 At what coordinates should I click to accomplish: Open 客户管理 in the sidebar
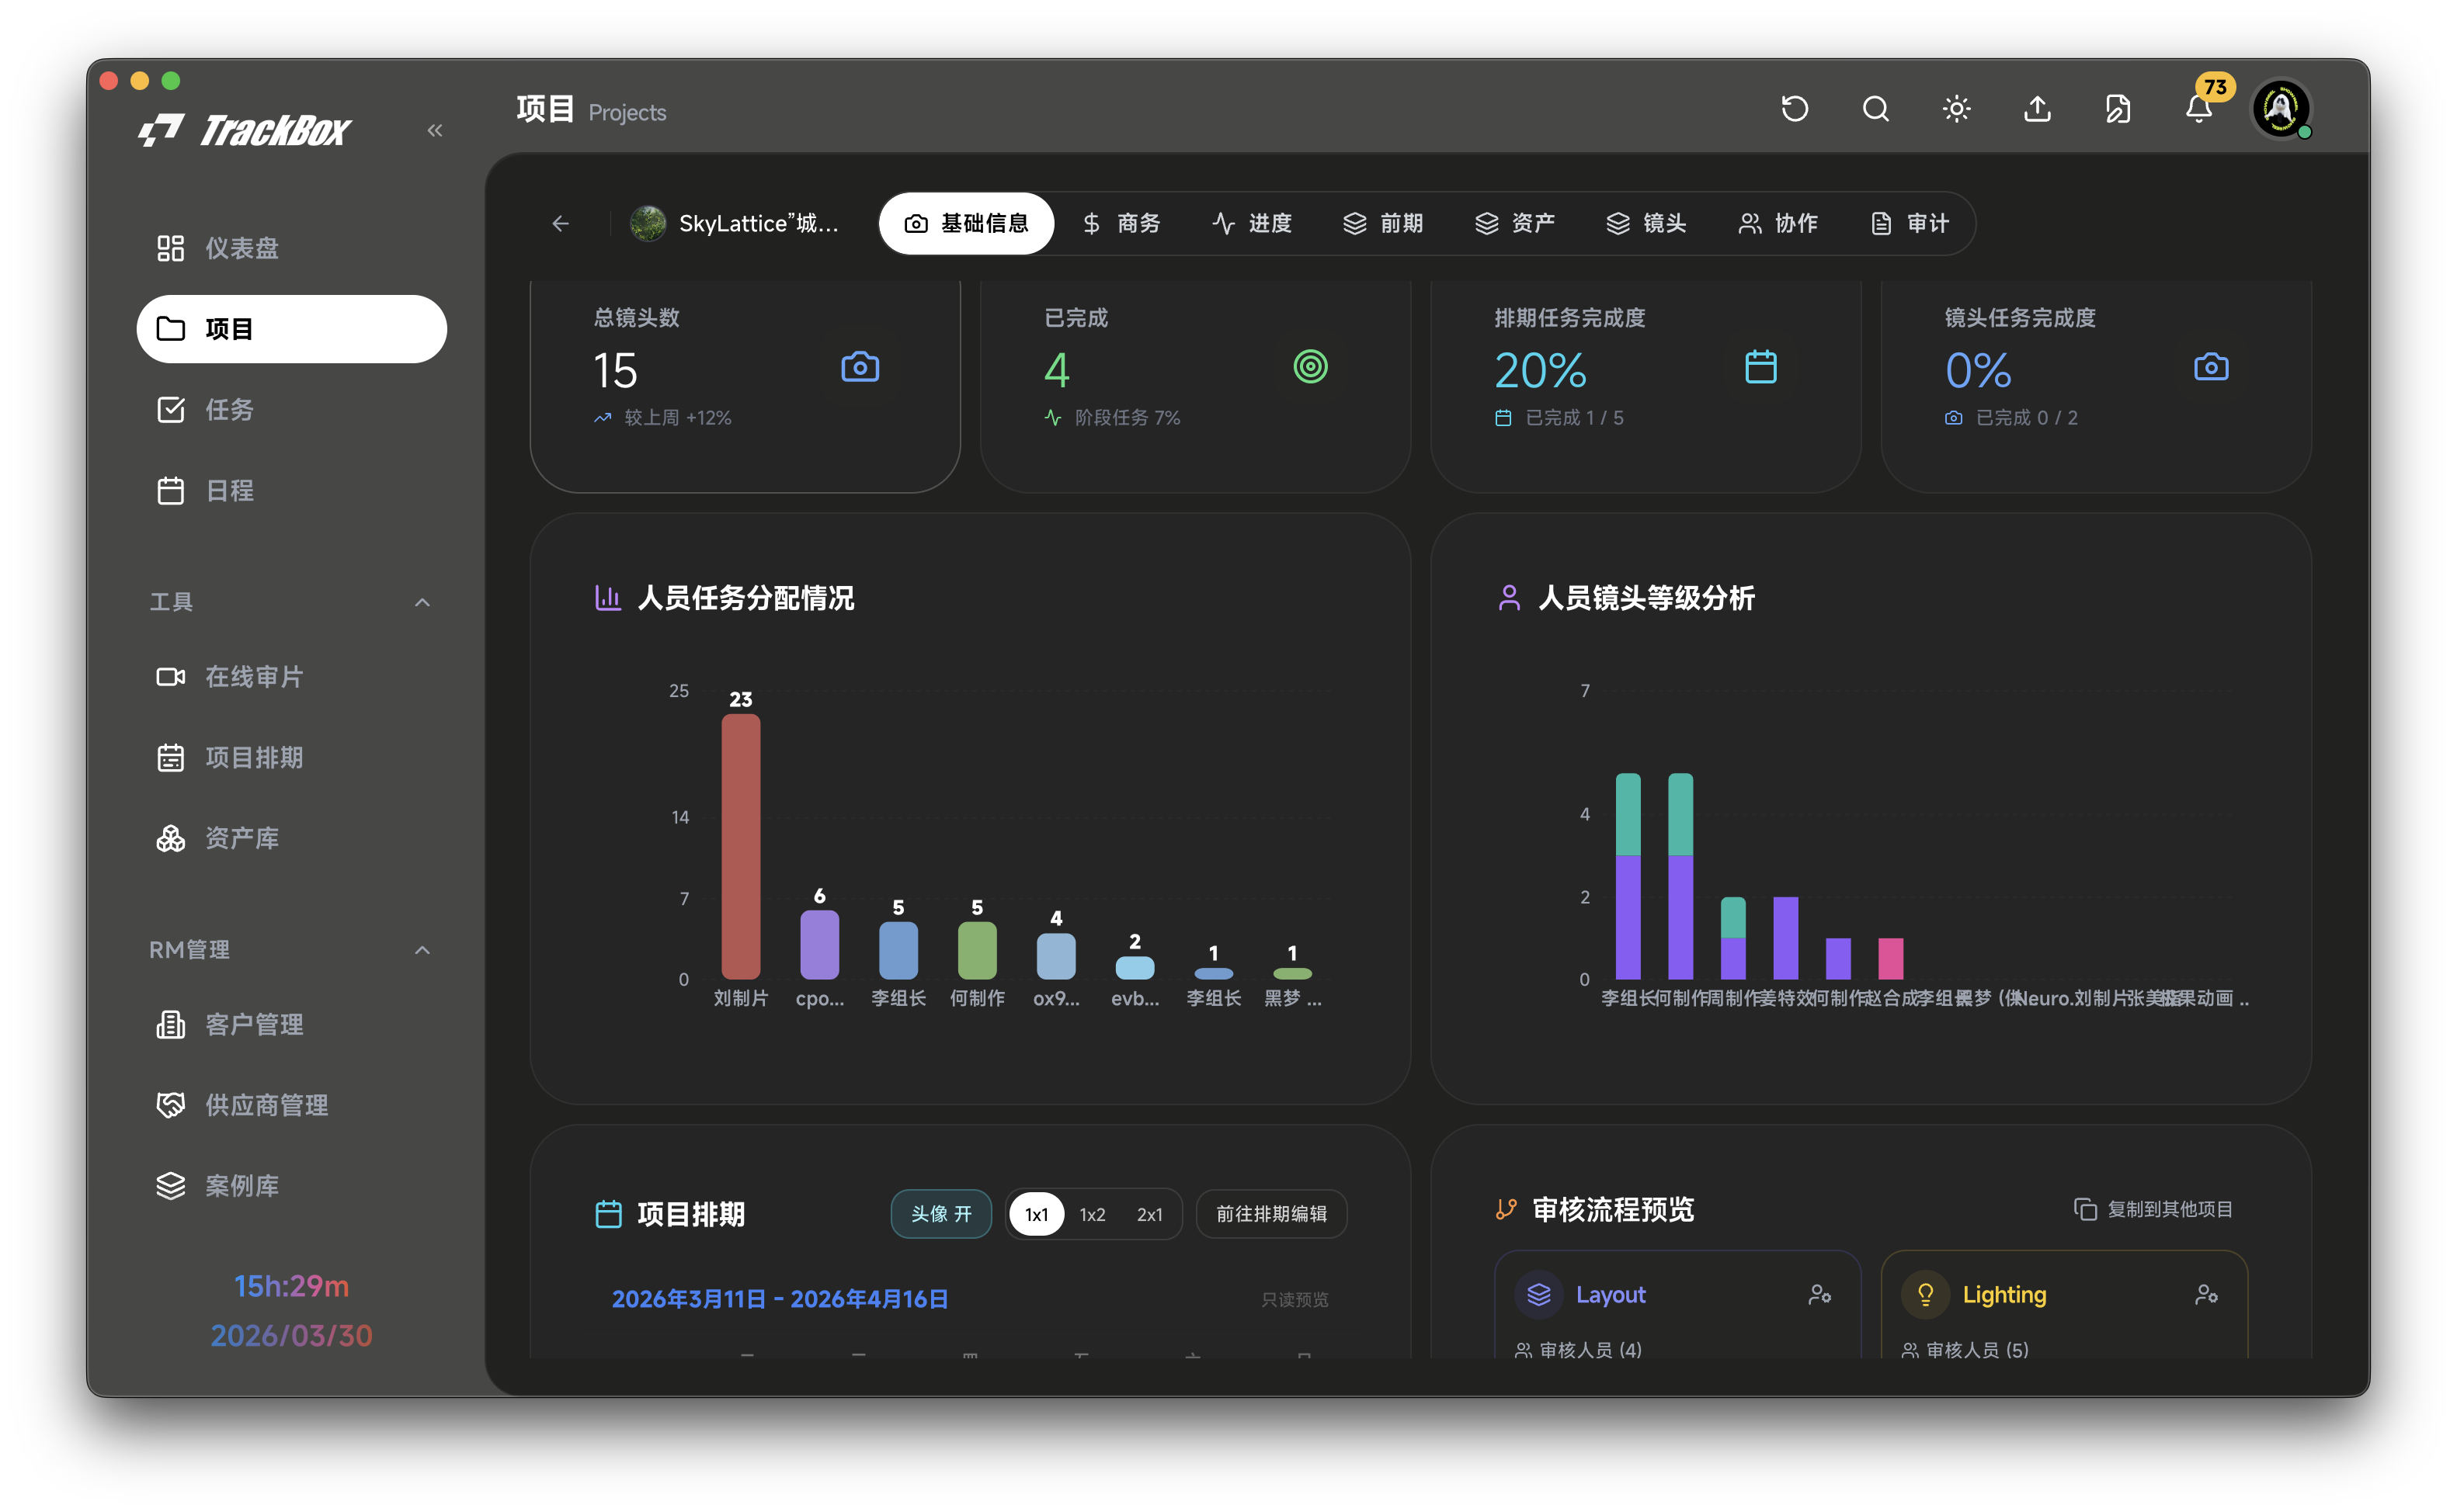coord(291,1025)
